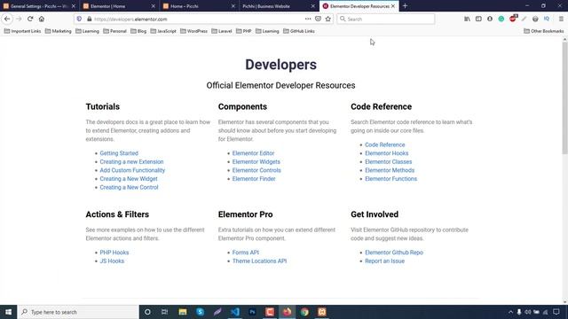Switch to the Elementor | Home tab

coord(119,6)
